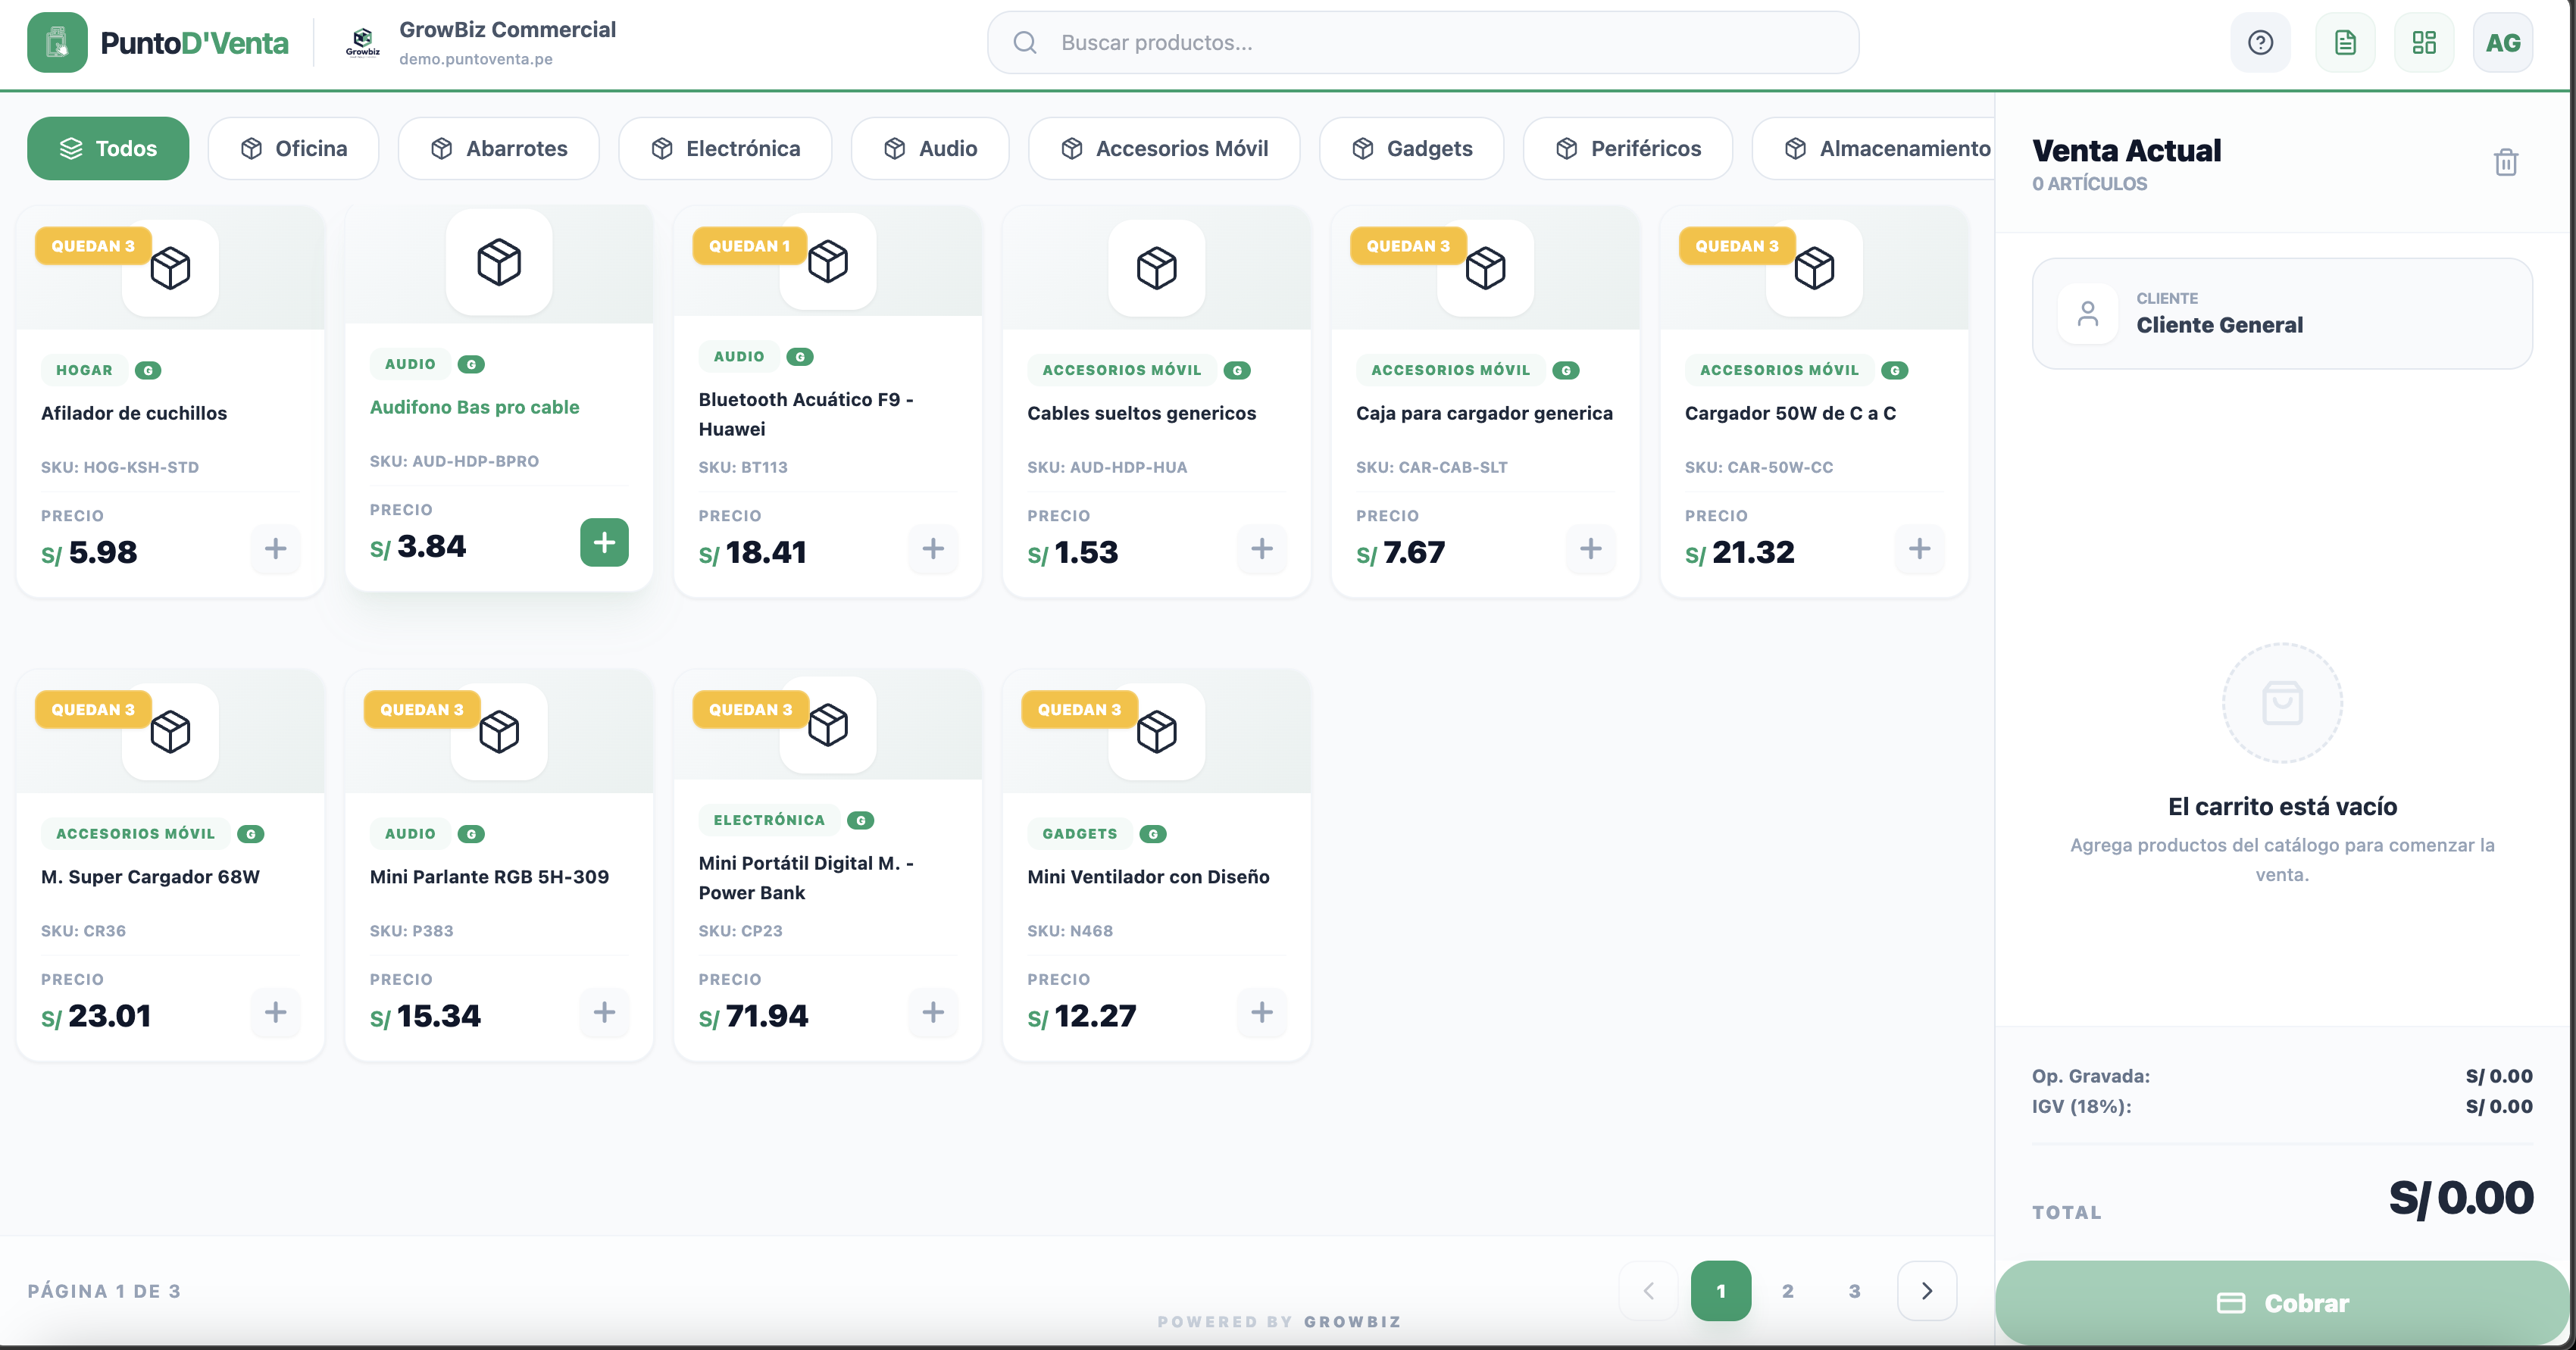Click the help question-mark icon

point(2260,43)
